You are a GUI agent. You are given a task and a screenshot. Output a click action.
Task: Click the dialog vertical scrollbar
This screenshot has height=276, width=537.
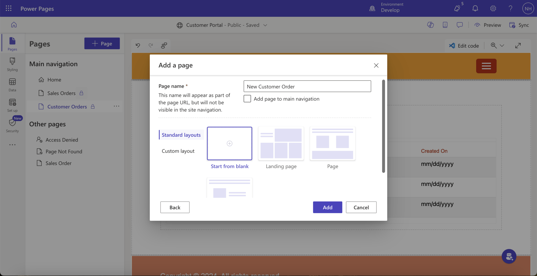point(383,126)
